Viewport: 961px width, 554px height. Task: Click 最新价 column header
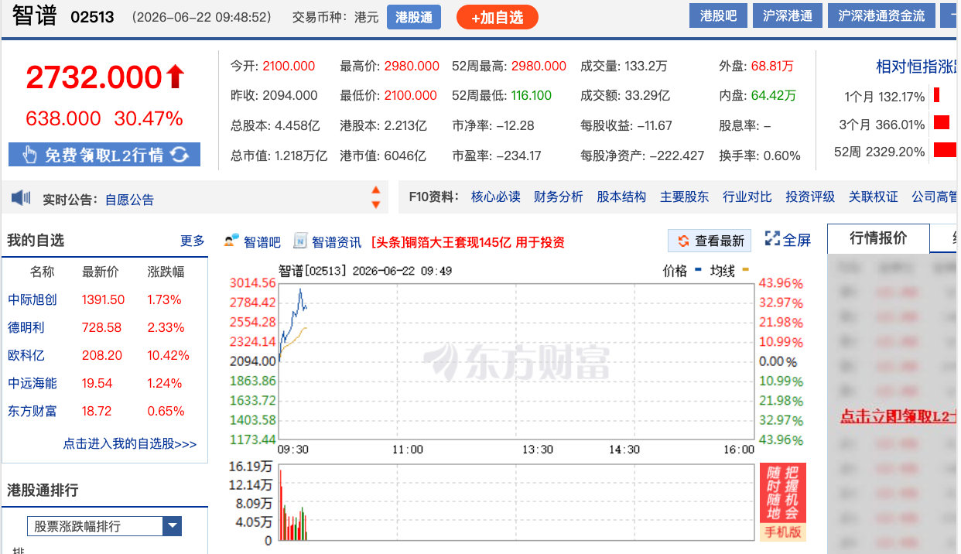click(101, 272)
